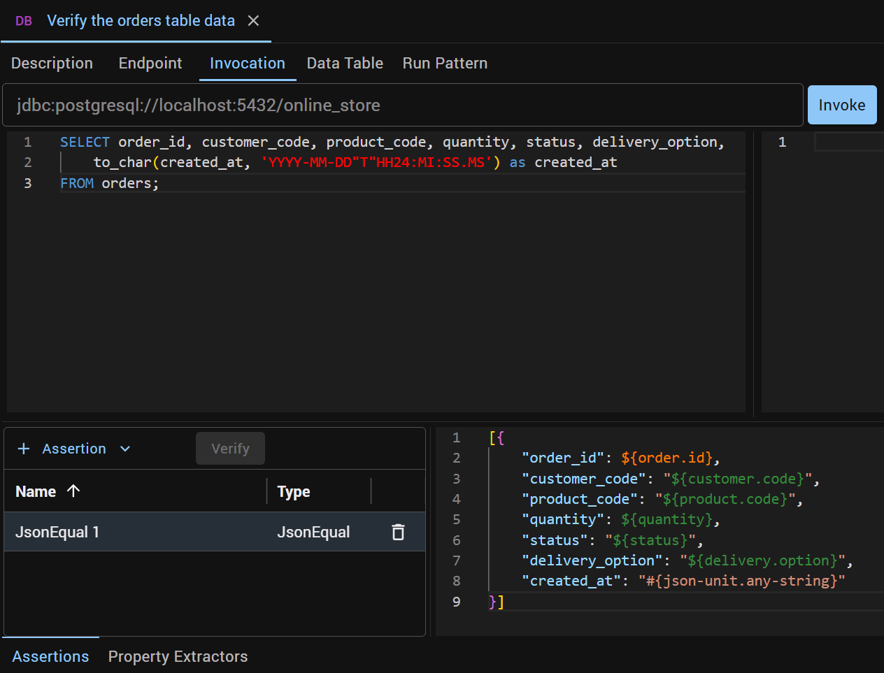Image resolution: width=884 pixels, height=673 pixels.
Task: Click the Verify button
Action: (x=230, y=449)
